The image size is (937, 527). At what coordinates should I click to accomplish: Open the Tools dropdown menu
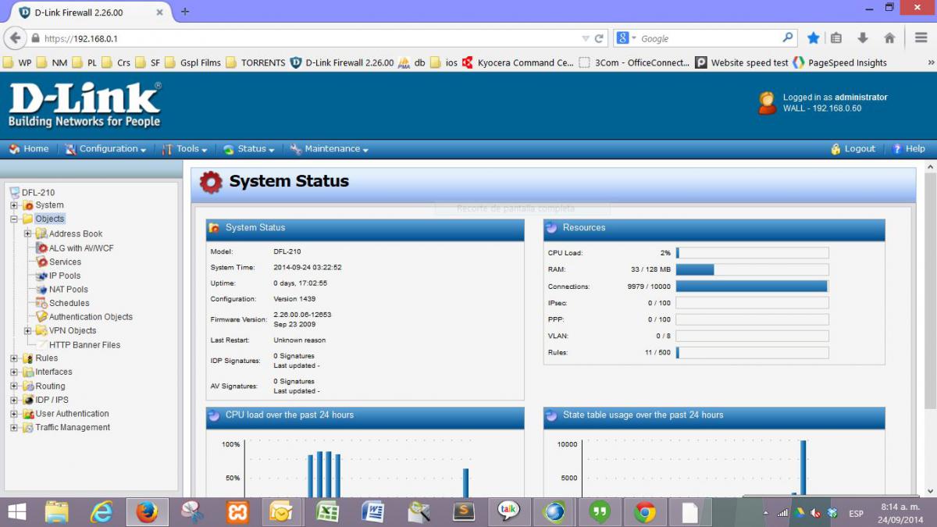pos(185,149)
